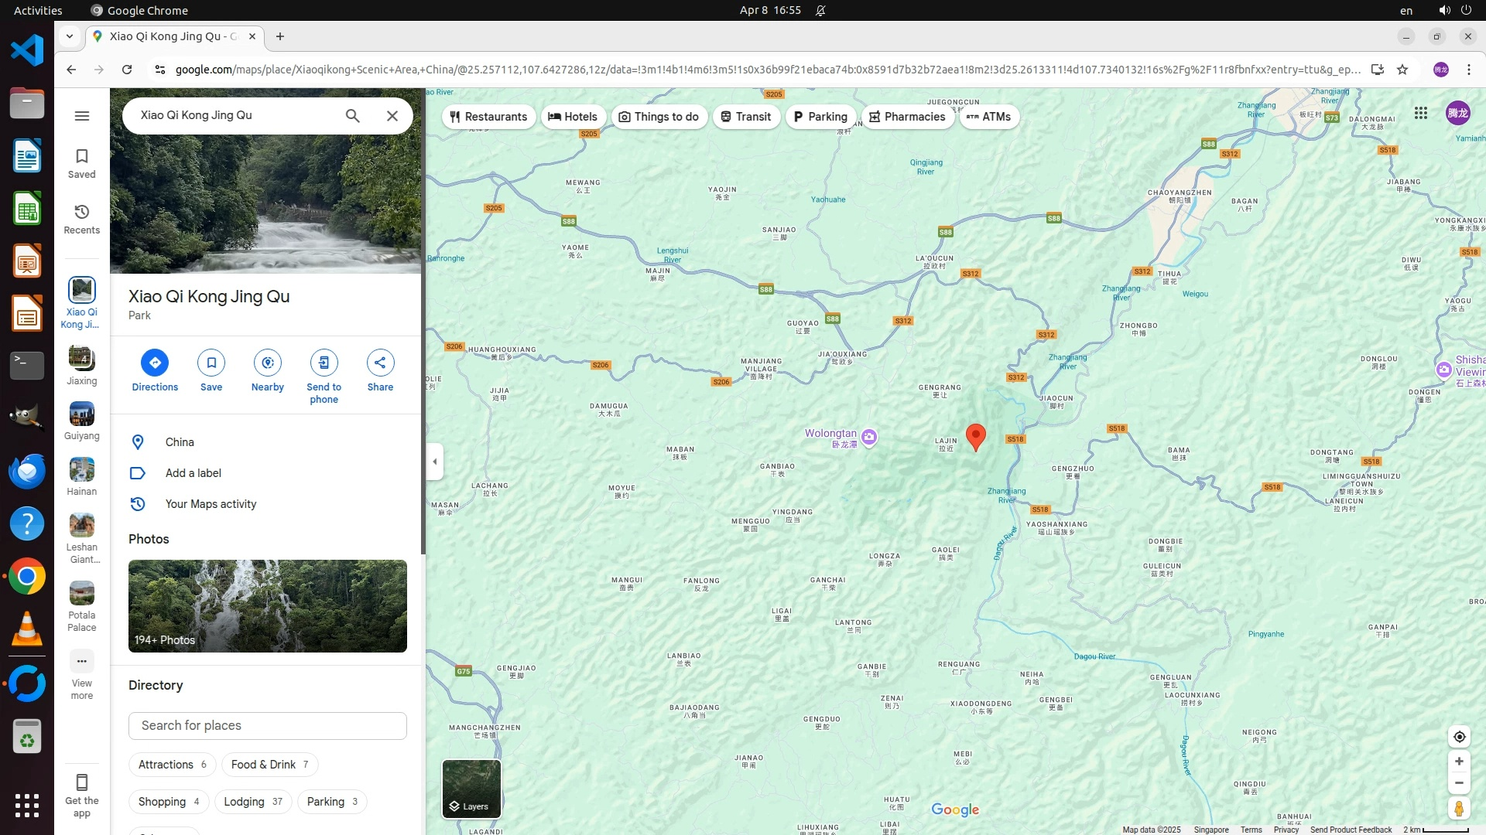
Task: Open the Street View pegman icon
Action: (x=1459, y=809)
